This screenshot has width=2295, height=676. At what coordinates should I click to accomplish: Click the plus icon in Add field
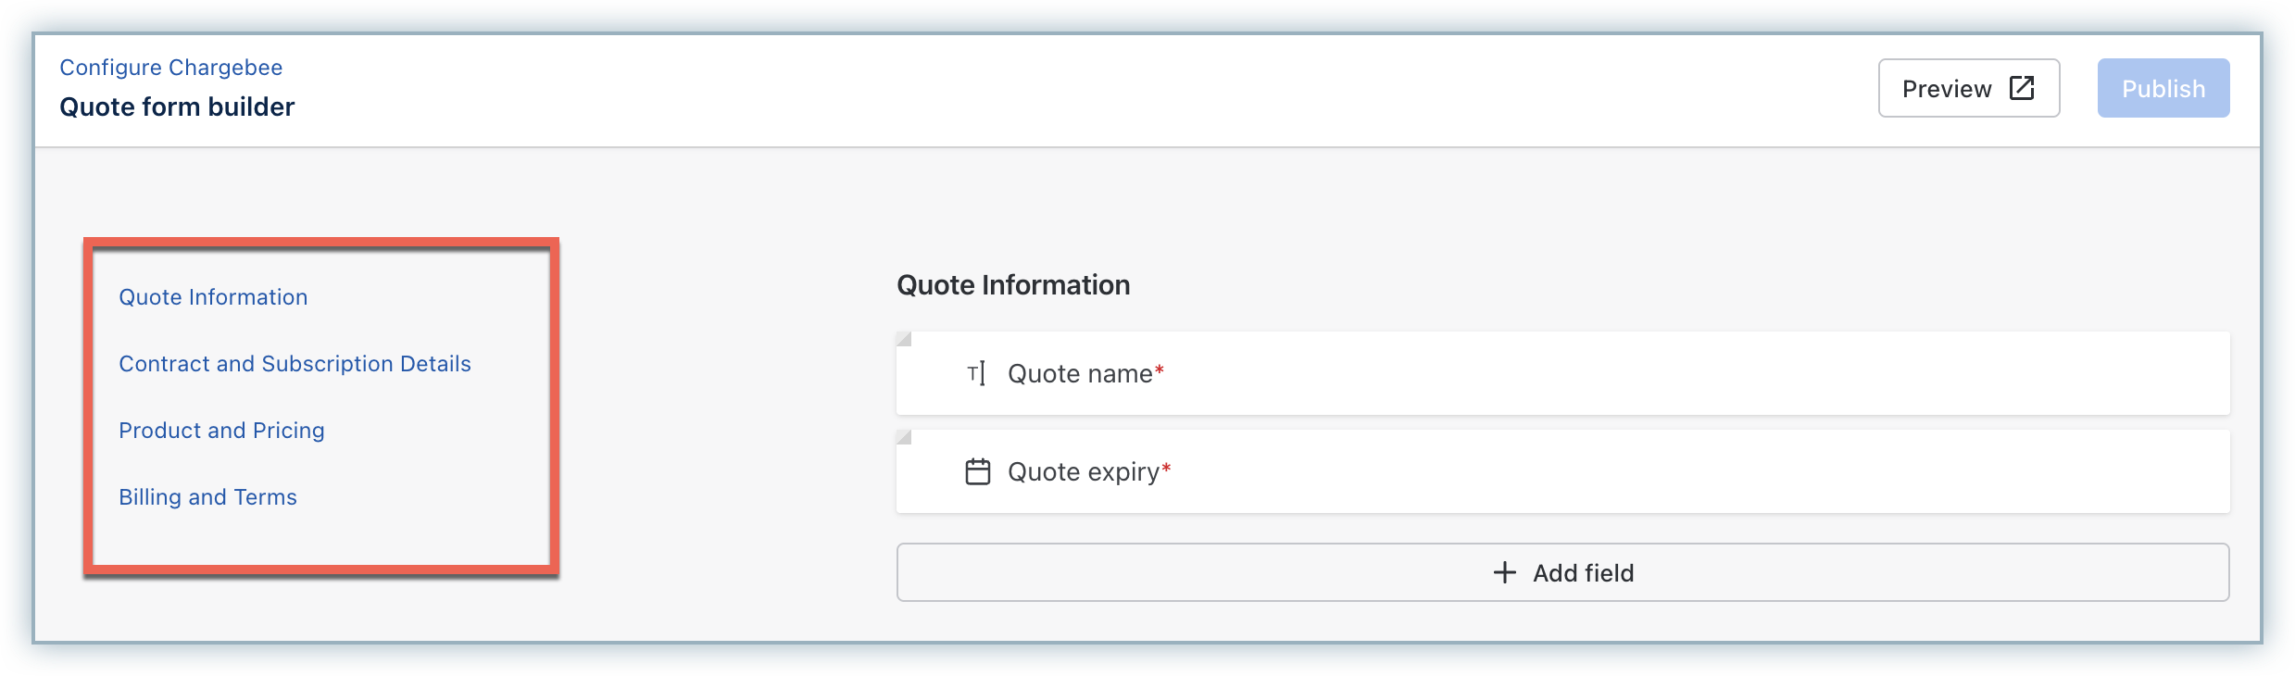coord(1505,572)
